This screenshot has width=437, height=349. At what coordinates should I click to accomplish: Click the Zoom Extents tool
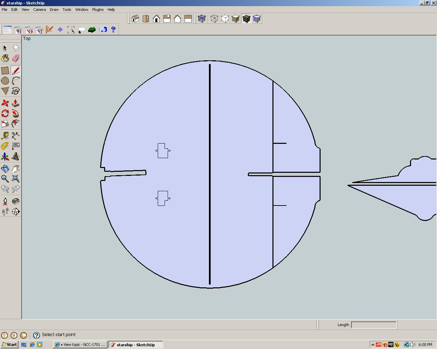(15, 179)
